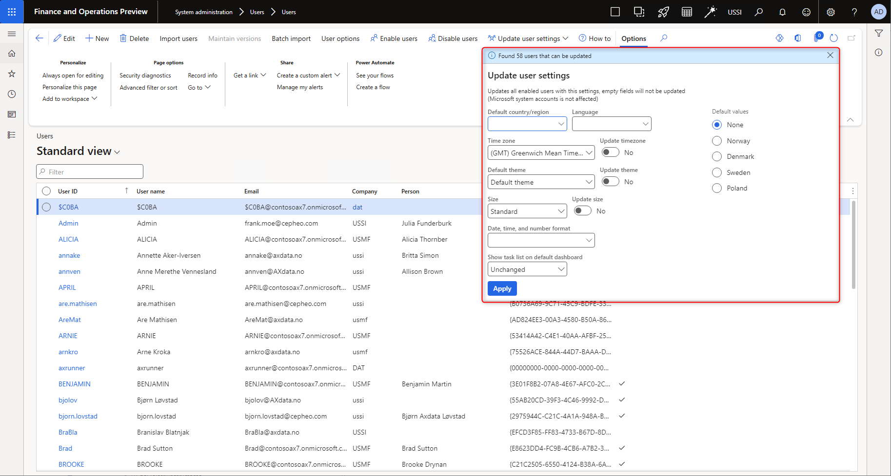Click the back arrow in action pane
Screen dimensions: 891x476
point(40,38)
